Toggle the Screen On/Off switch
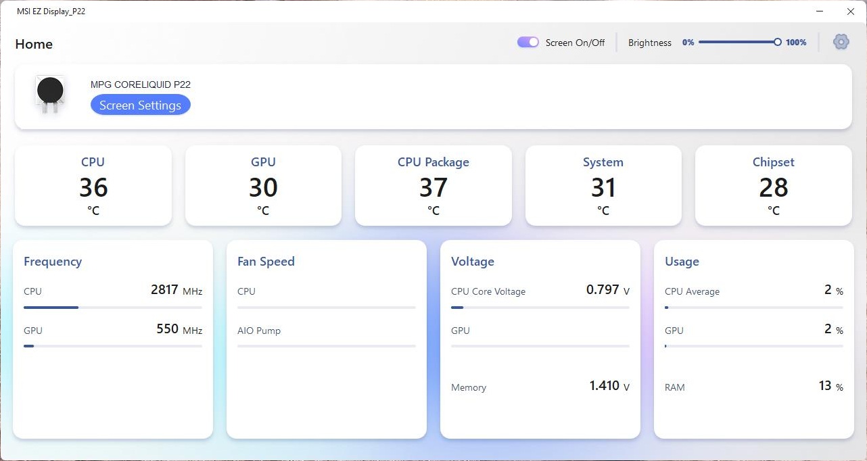Image resolution: width=867 pixels, height=461 pixels. [528, 42]
